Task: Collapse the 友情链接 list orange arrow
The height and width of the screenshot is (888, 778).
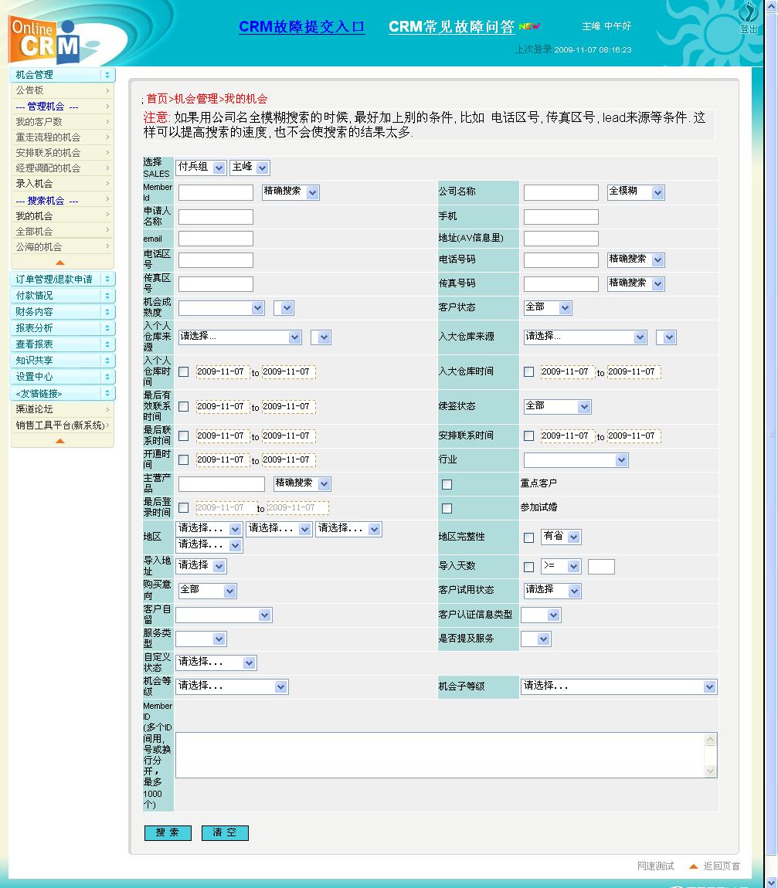Action: (x=60, y=441)
